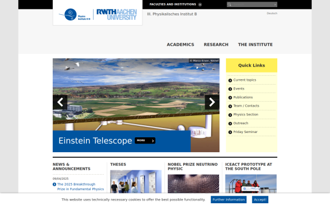Open 2025 Breakthrough Prize news link
The height and width of the screenshot is (206, 330).
coord(80,187)
